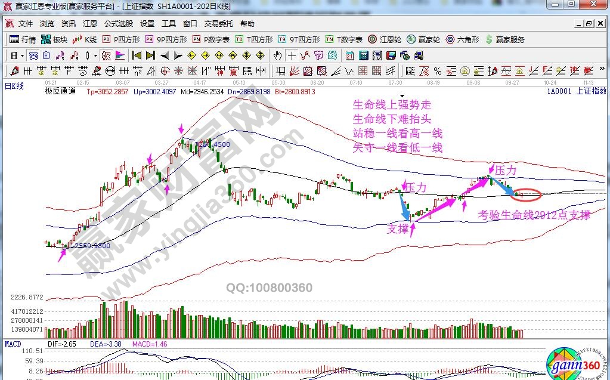610x380 pixels.
Task: Toggle the crosshair cursor tool
Action: click(x=292, y=55)
